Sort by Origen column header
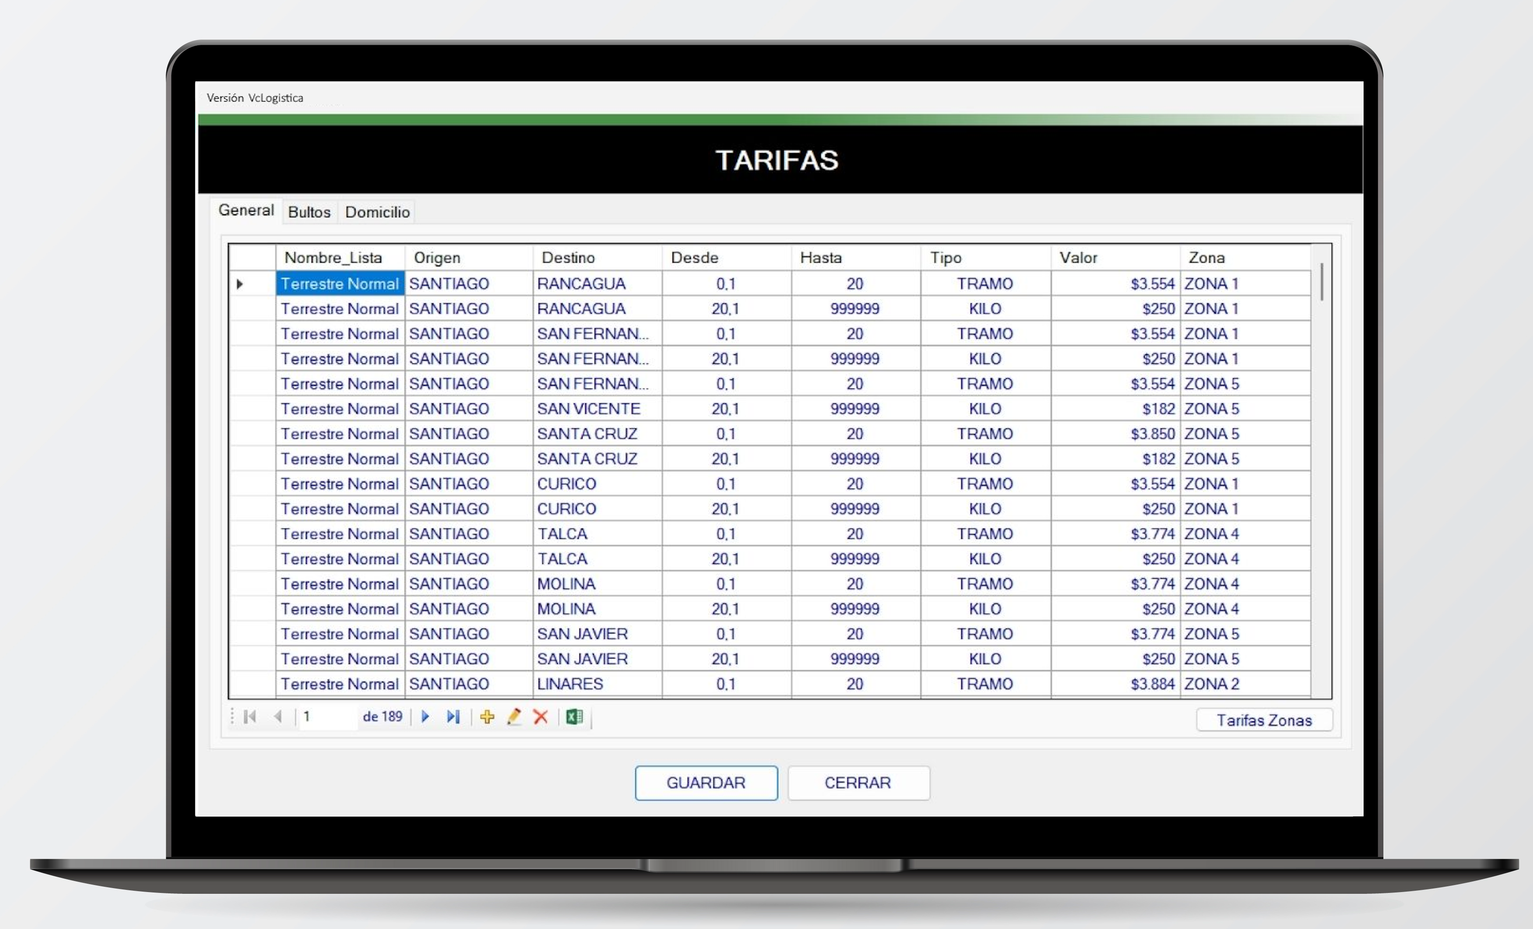Screen dimensions: 1533x929 tap(469, 257)
